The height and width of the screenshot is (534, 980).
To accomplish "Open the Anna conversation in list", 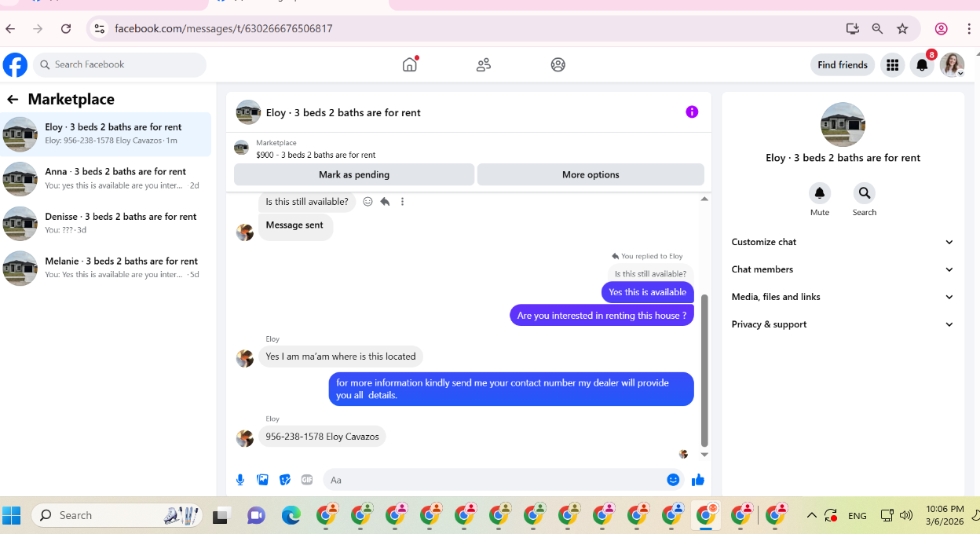I will point(106,179).
